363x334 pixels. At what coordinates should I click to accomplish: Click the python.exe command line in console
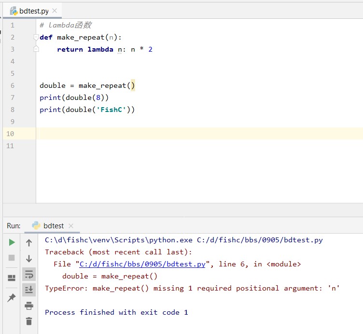coord(183,240)
